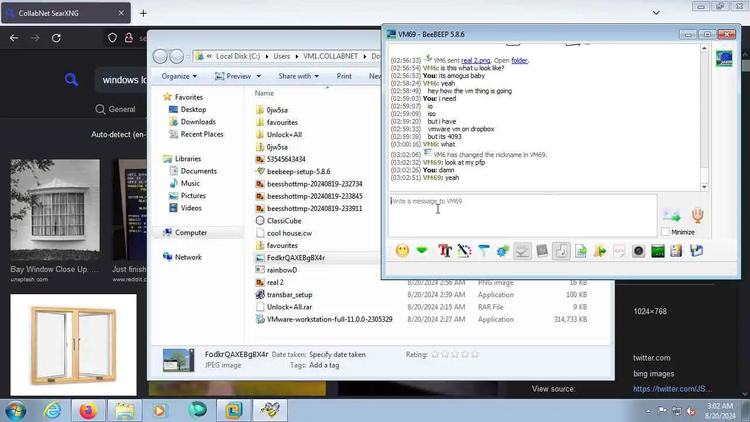Focus the Write a message to VM69 field
The image size is (750, 422).
(x=522, y=215)
